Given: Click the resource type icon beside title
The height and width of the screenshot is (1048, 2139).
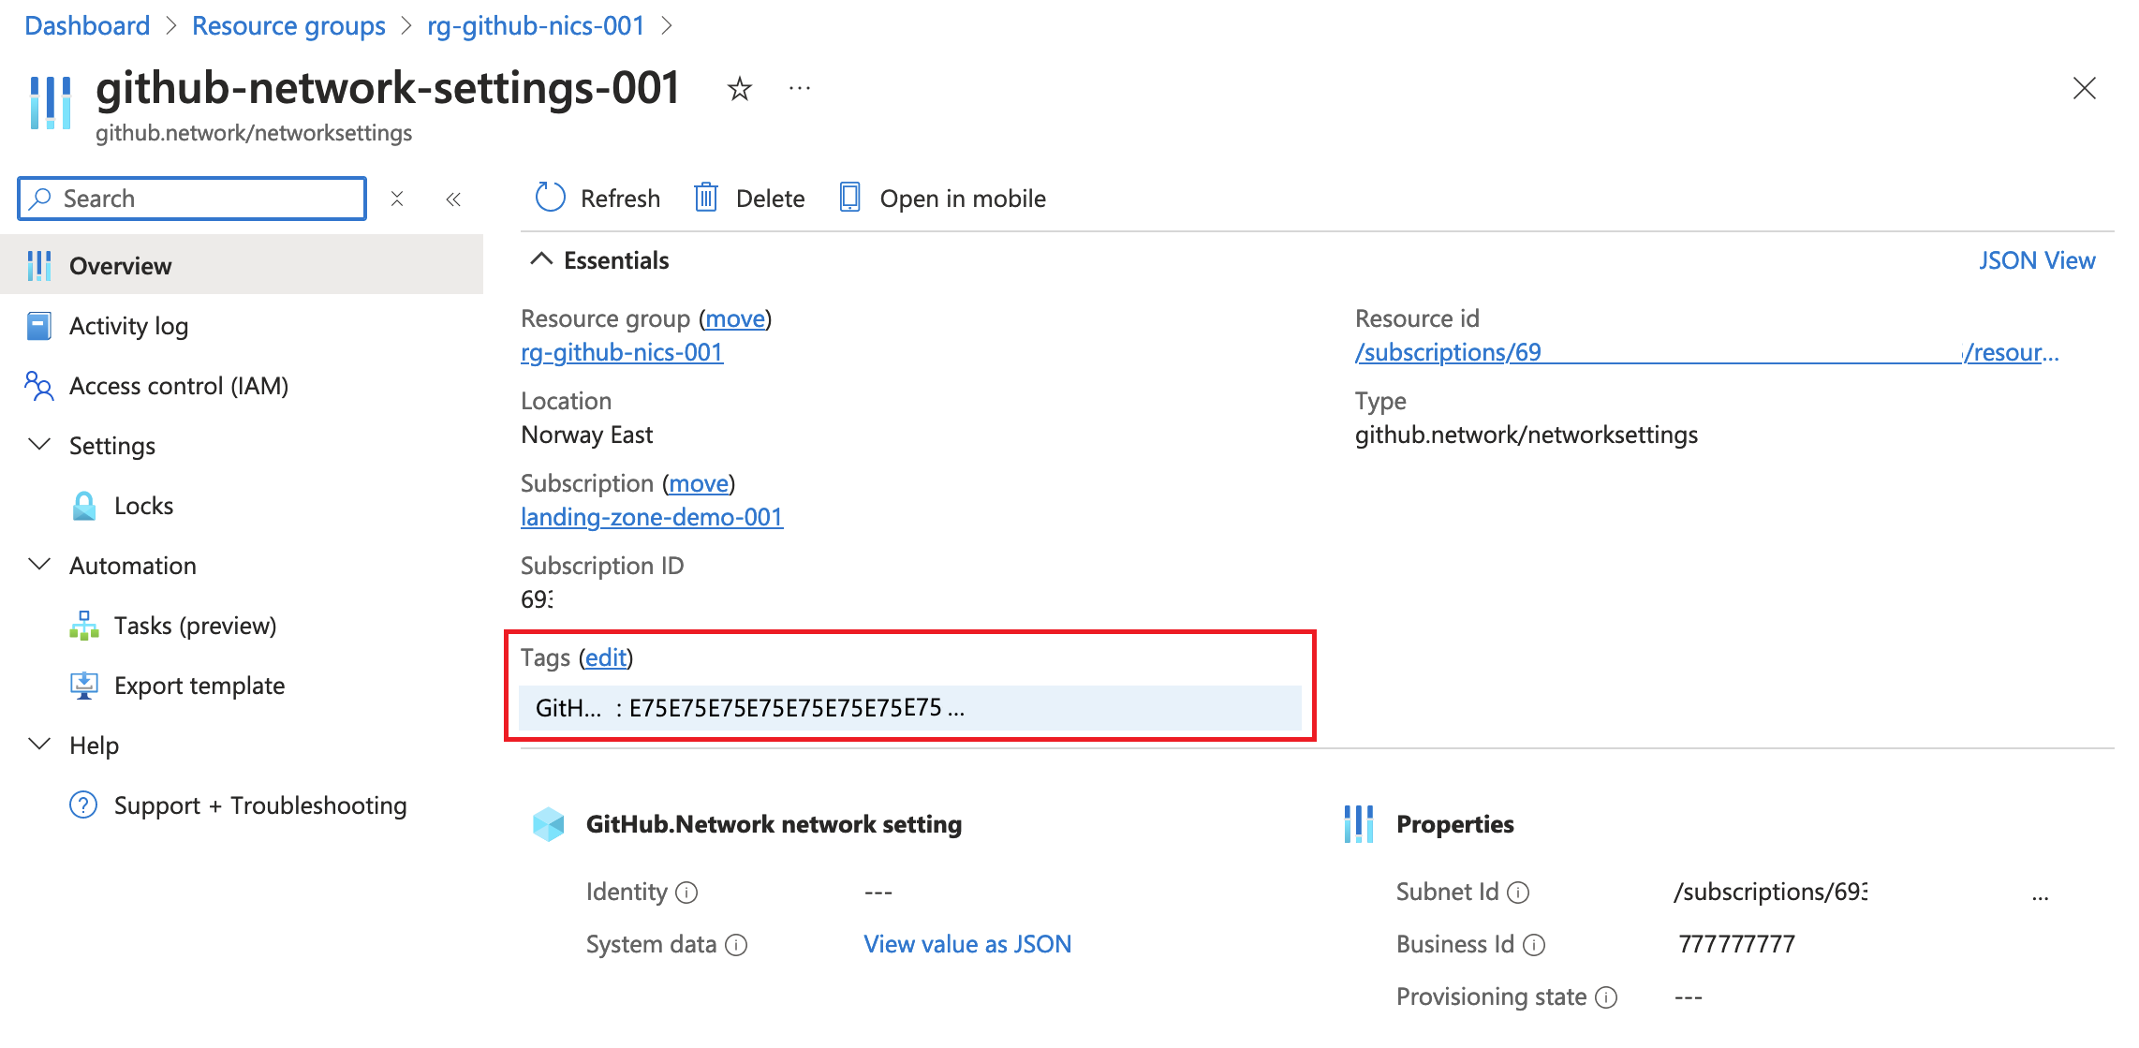Looking at the screenshot, I should tap(51, 102).
